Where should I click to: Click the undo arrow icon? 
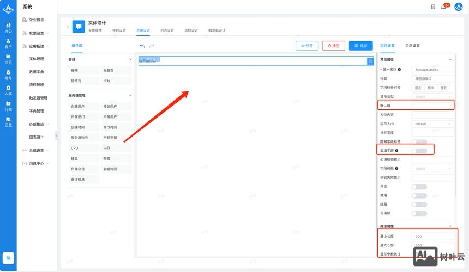[142, 46]
